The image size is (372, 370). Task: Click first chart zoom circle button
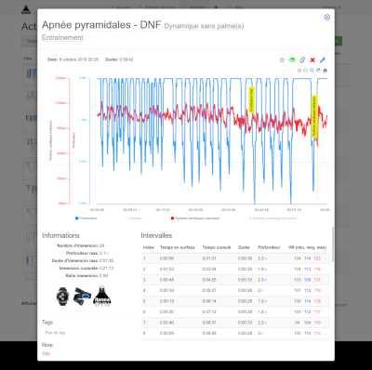coord(299,71)
